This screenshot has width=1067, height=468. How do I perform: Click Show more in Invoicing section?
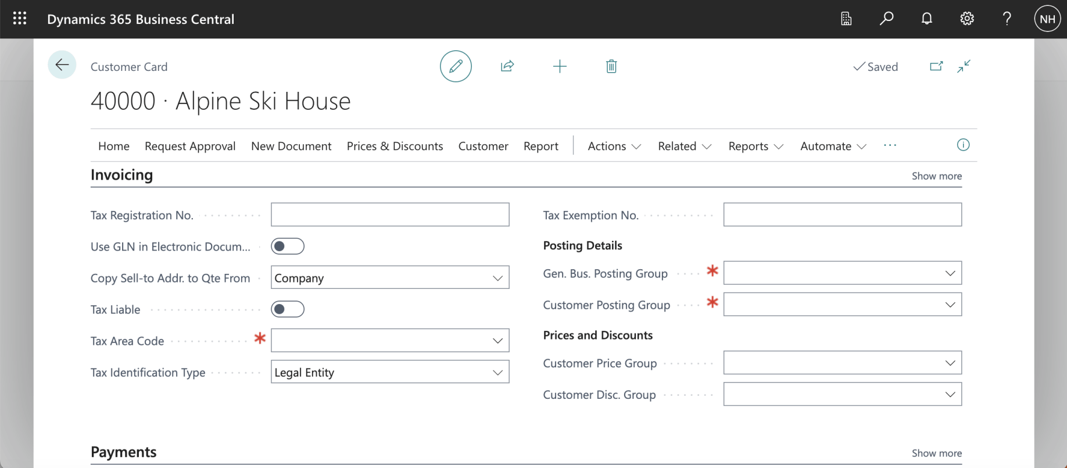point(936,176)
